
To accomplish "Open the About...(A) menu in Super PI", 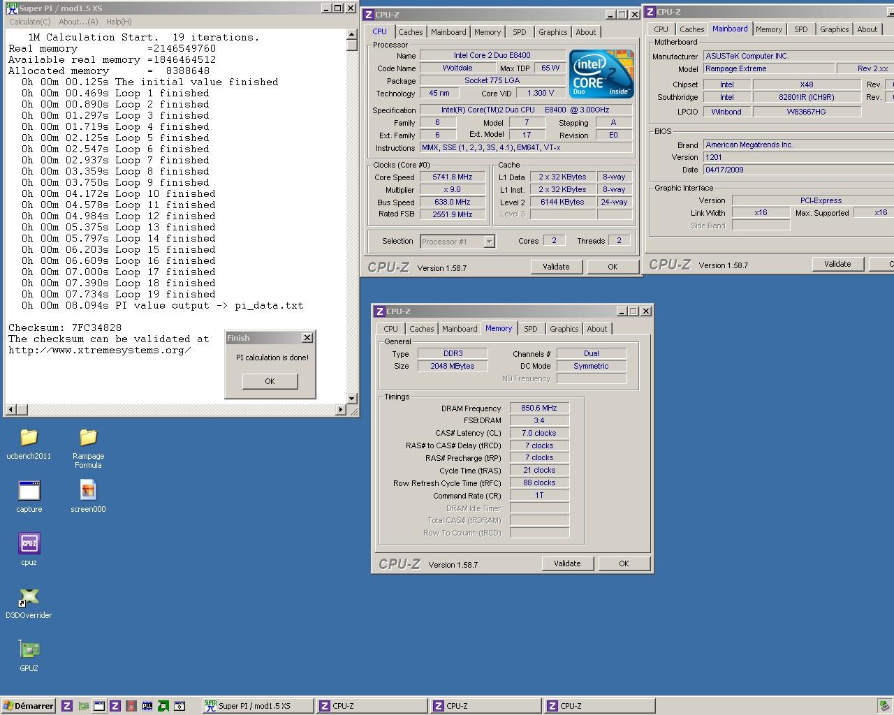I will [78, 22].
